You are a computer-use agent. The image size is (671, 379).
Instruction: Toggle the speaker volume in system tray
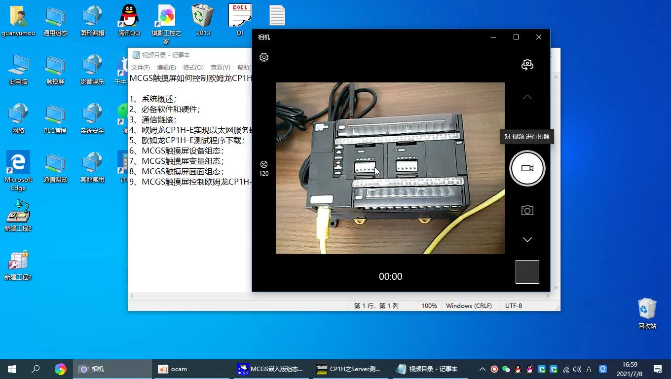pos(577,369)
